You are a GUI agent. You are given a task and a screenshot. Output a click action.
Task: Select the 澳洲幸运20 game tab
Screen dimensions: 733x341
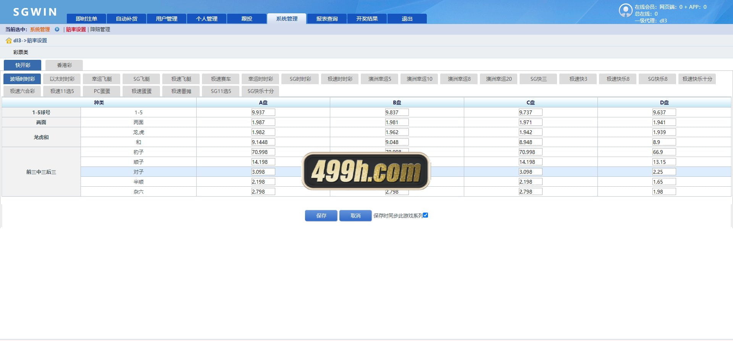(x=499, y=79)
